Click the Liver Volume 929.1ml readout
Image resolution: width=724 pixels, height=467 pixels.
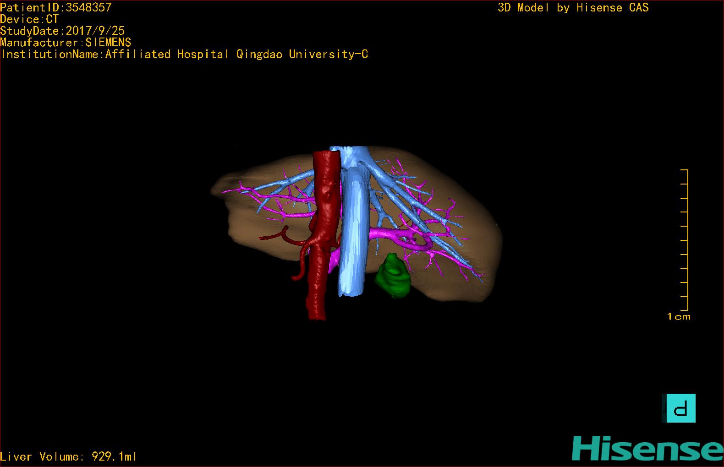69,456
